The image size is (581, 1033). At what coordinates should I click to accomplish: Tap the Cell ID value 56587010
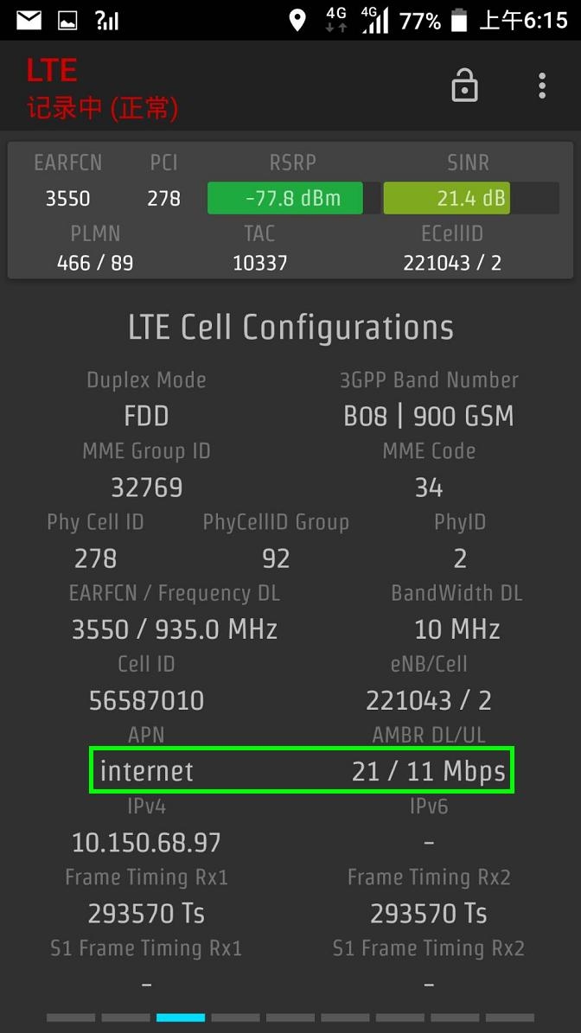pos(146,701)
